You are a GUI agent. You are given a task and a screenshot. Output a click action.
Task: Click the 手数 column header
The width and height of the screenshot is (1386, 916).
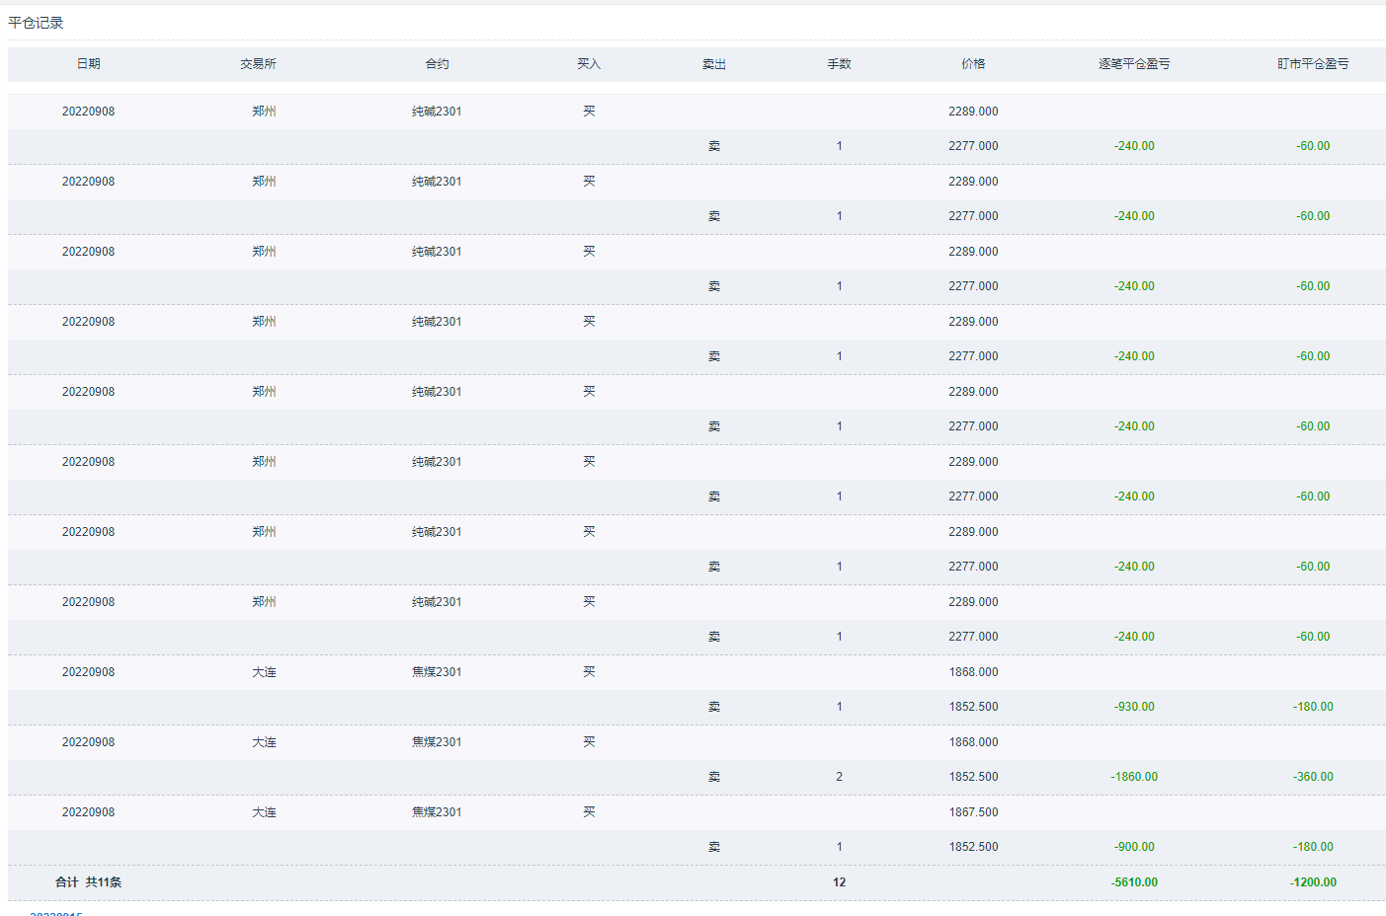pyautogui.click(x=839, y=64)
